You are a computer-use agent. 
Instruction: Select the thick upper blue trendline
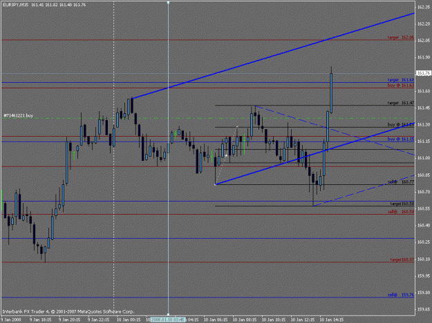coord(273,56)
